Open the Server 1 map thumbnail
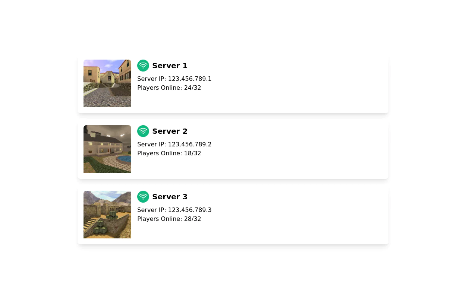The width and height of the screenshot is (466, 298). 107,83
